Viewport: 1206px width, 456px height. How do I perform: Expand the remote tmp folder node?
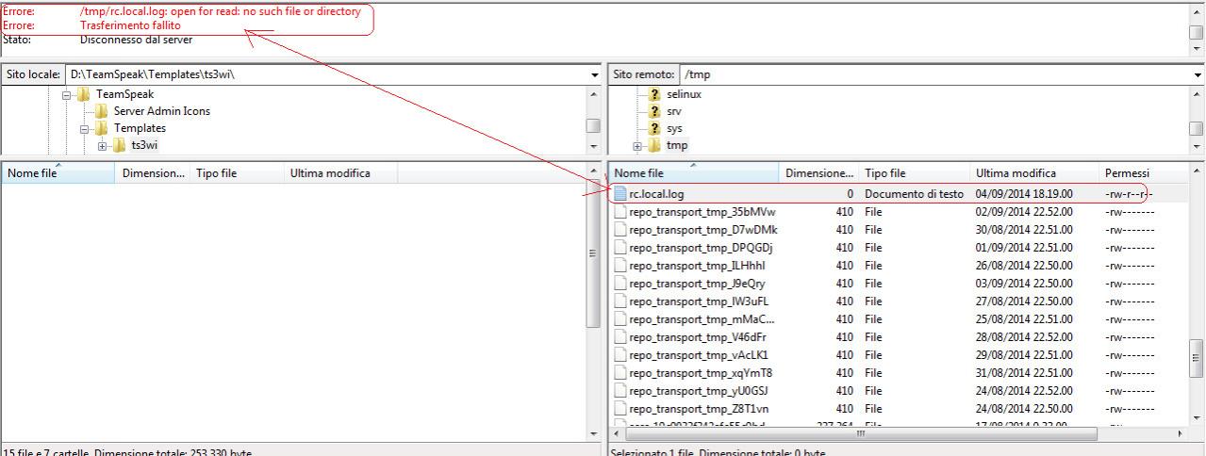637,146
